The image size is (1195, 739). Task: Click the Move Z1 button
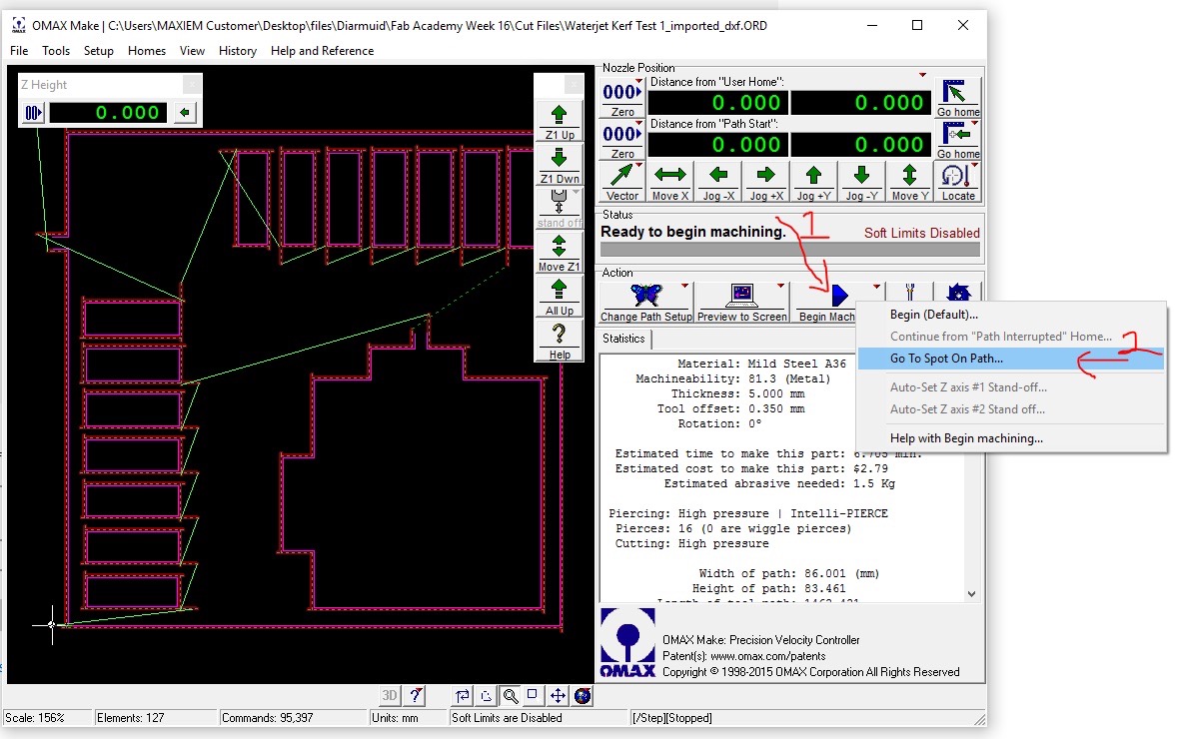[560, 253]
